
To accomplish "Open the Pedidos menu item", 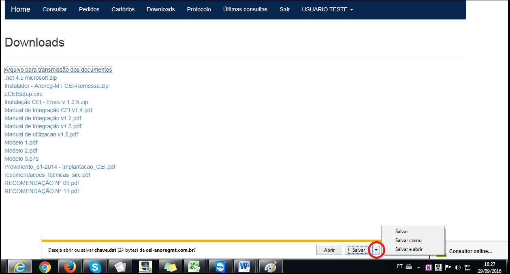I will click(x=89, y=9).
